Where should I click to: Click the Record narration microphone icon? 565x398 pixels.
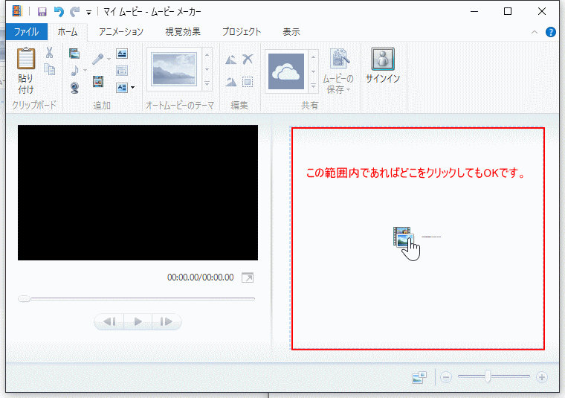point(97,59)
